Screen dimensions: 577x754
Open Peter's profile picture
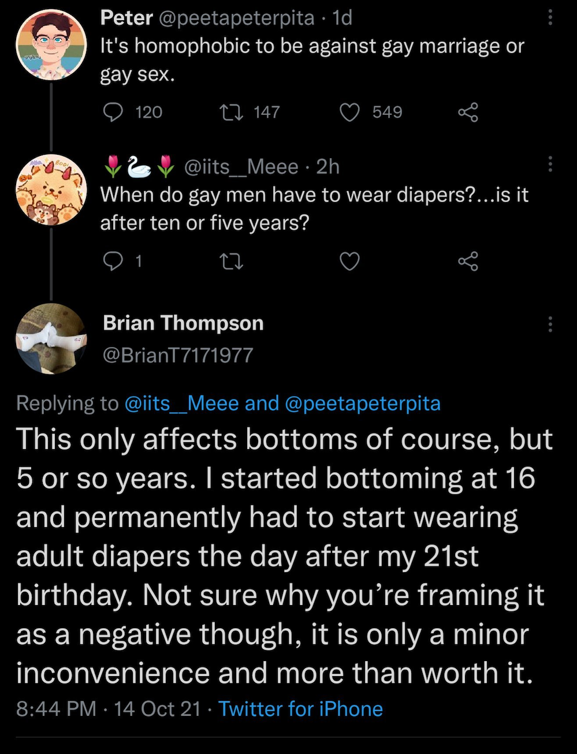click(x=51, y=44)
